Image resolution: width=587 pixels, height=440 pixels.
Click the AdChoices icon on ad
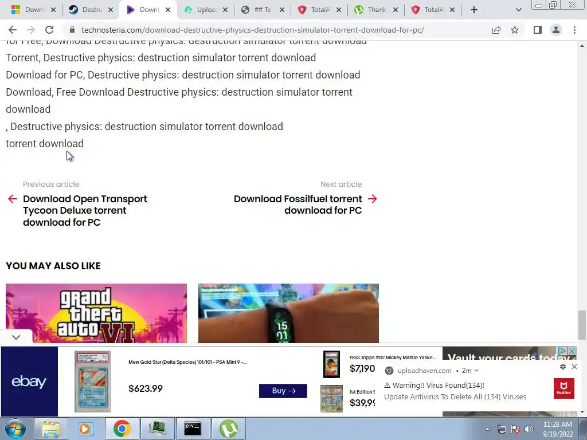pyautogui.click(x=562, y=351)
